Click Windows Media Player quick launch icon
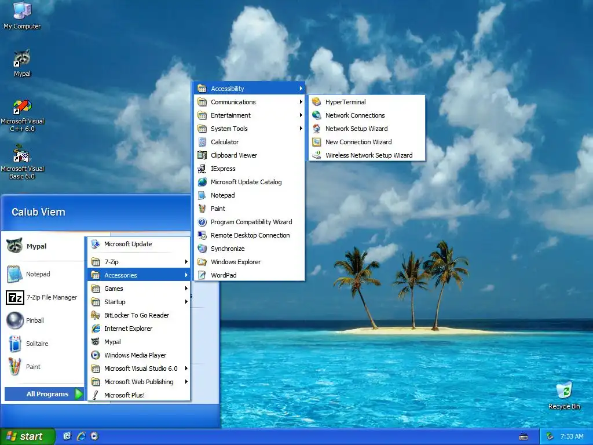This screenshot has height=445, width=593. (94, 436)
